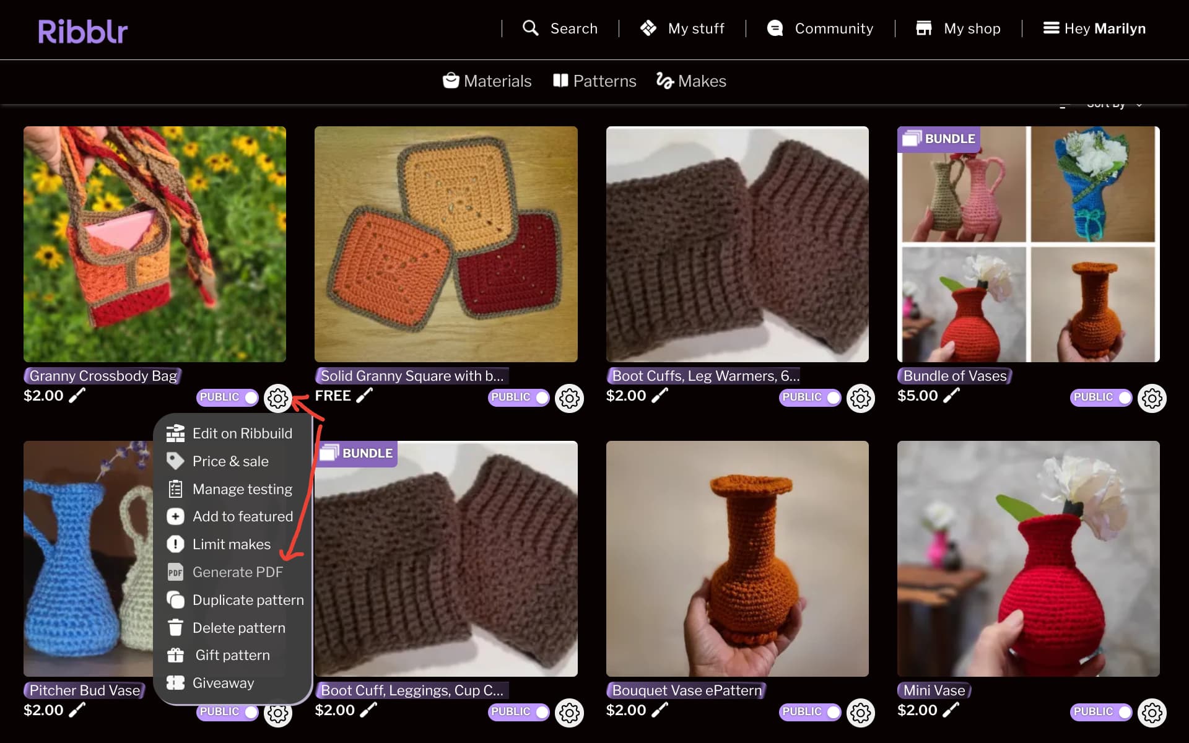
Task: Click the Ribblr logo
Action: coord(83,31)
